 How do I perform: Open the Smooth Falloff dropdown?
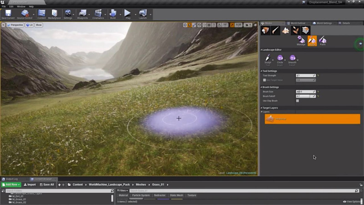[298, 60]
